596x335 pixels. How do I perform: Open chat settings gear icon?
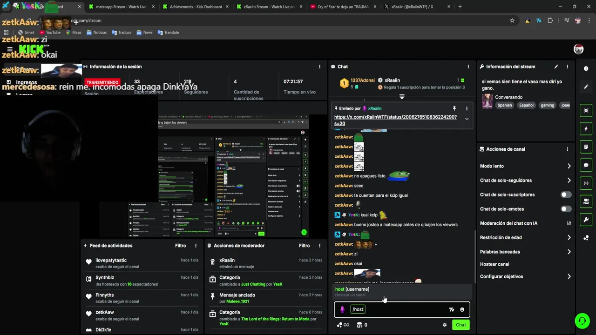tap(445, 325)
